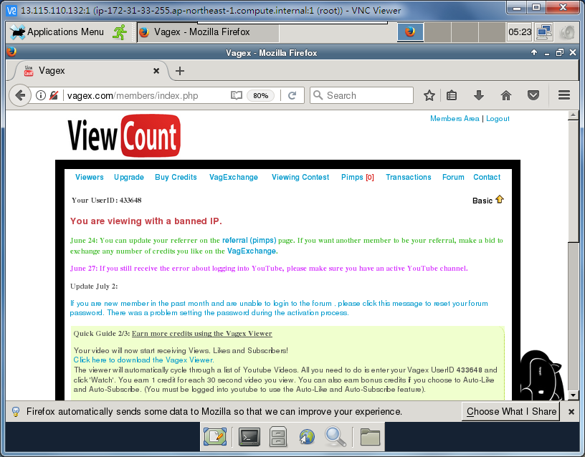
Task: Open the Firefox hamburger menu
Action: [x=563, y=95]
